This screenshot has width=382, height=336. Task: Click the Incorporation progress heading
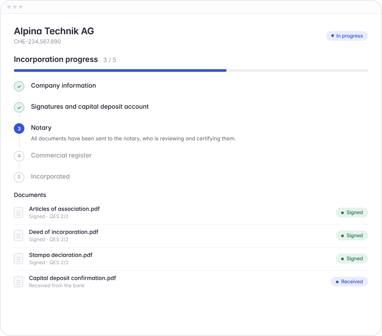(x=56, y=59)
